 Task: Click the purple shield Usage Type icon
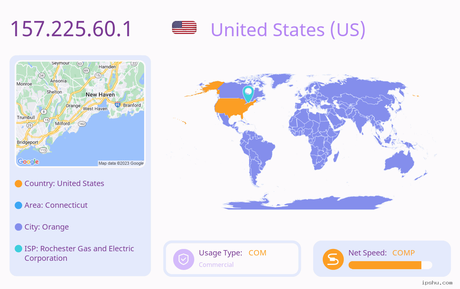point(184,259)
